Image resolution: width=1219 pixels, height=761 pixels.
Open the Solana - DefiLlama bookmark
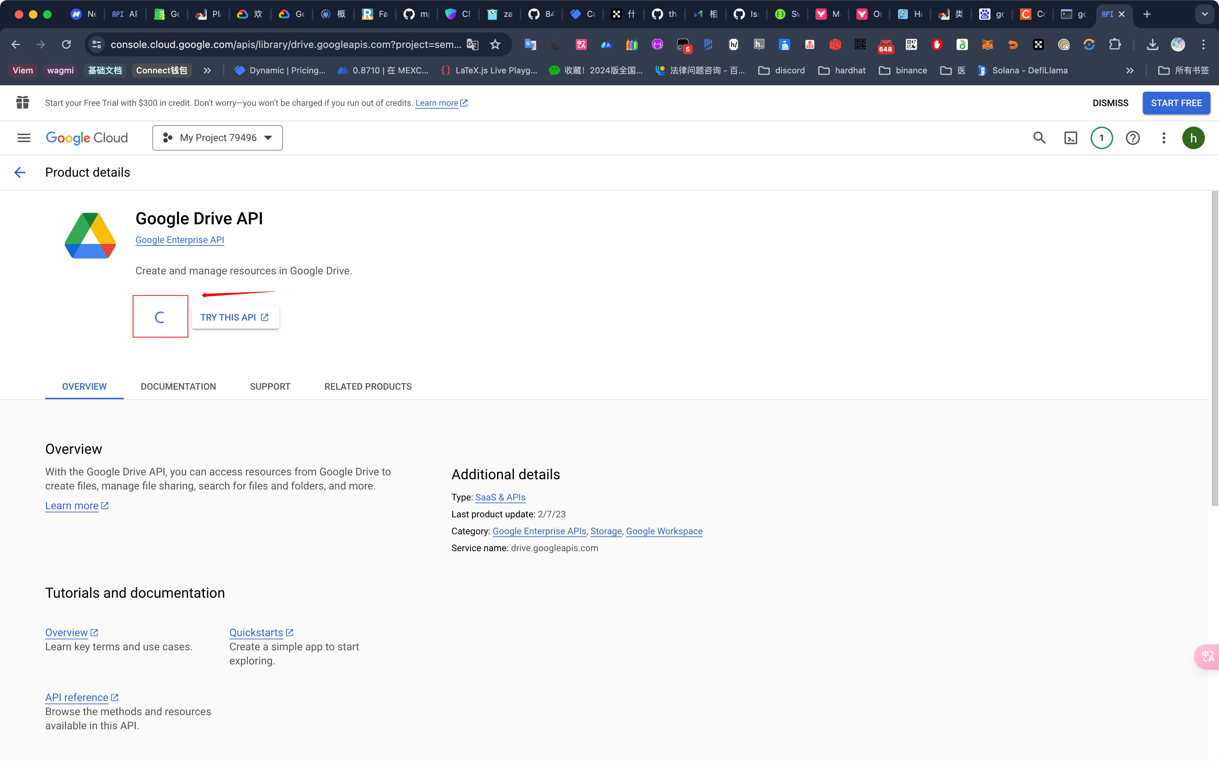point(1023,71)
